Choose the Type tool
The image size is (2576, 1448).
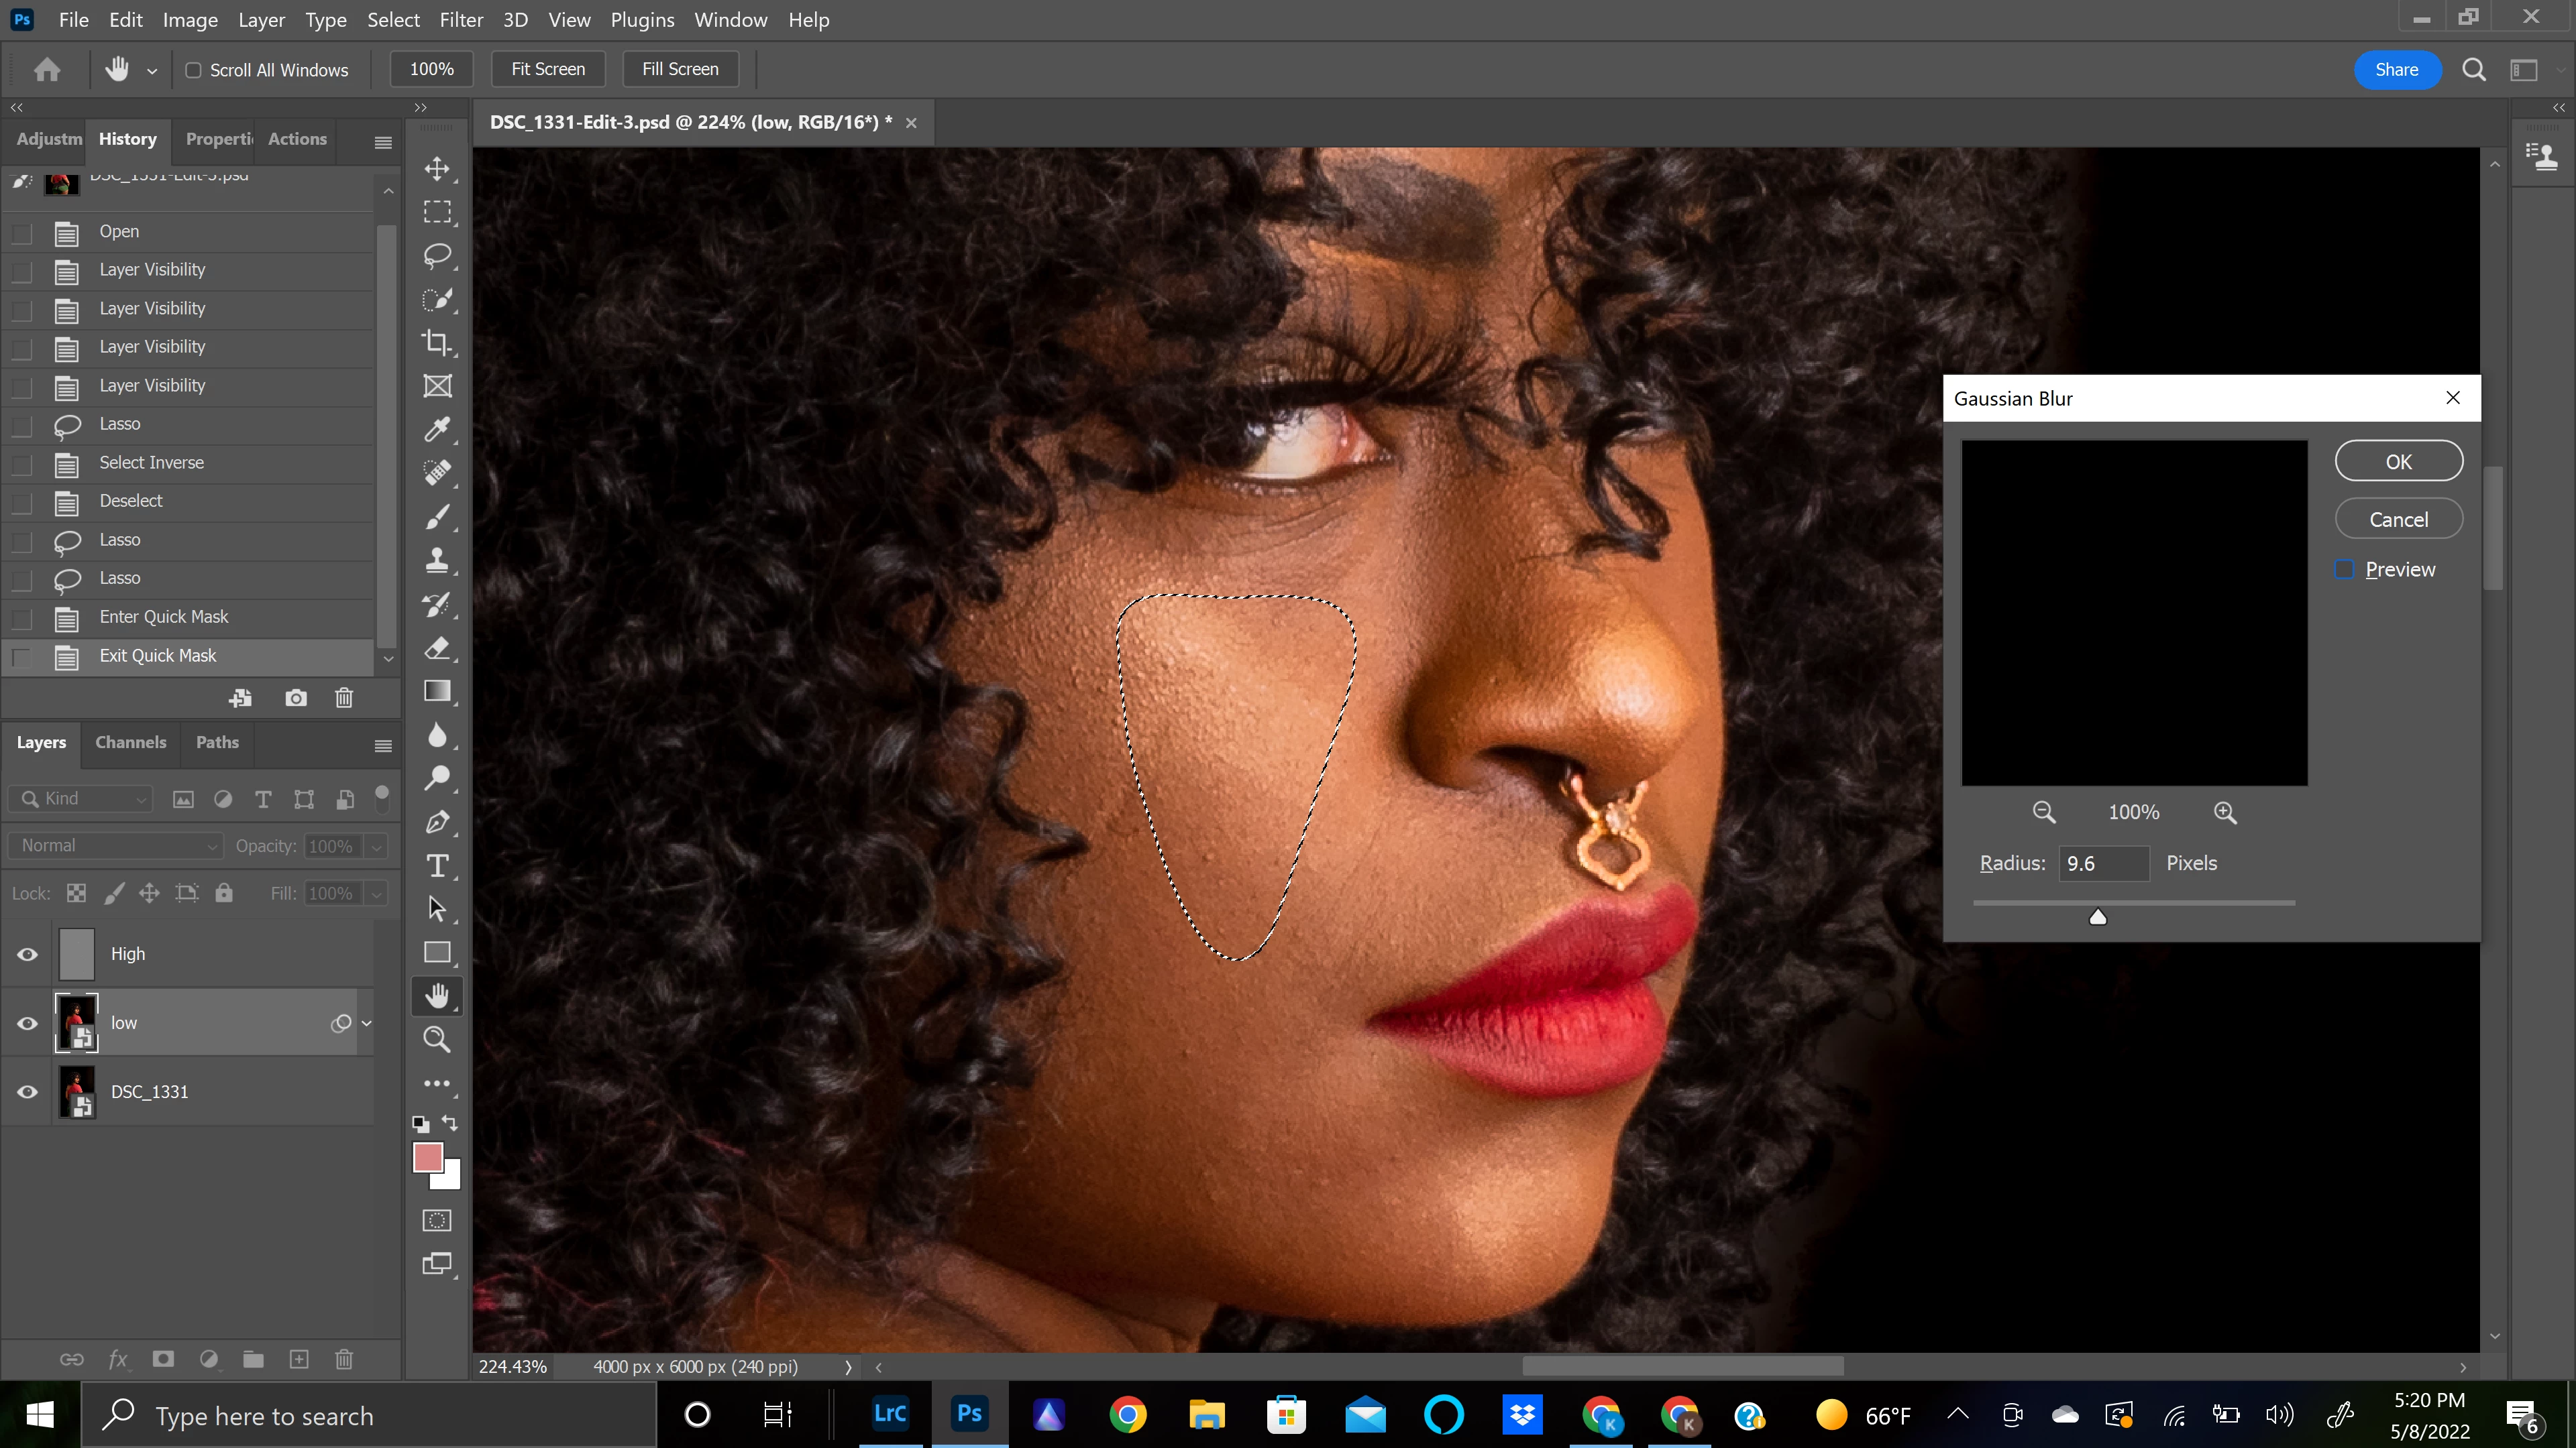click(x=437, y=865)
